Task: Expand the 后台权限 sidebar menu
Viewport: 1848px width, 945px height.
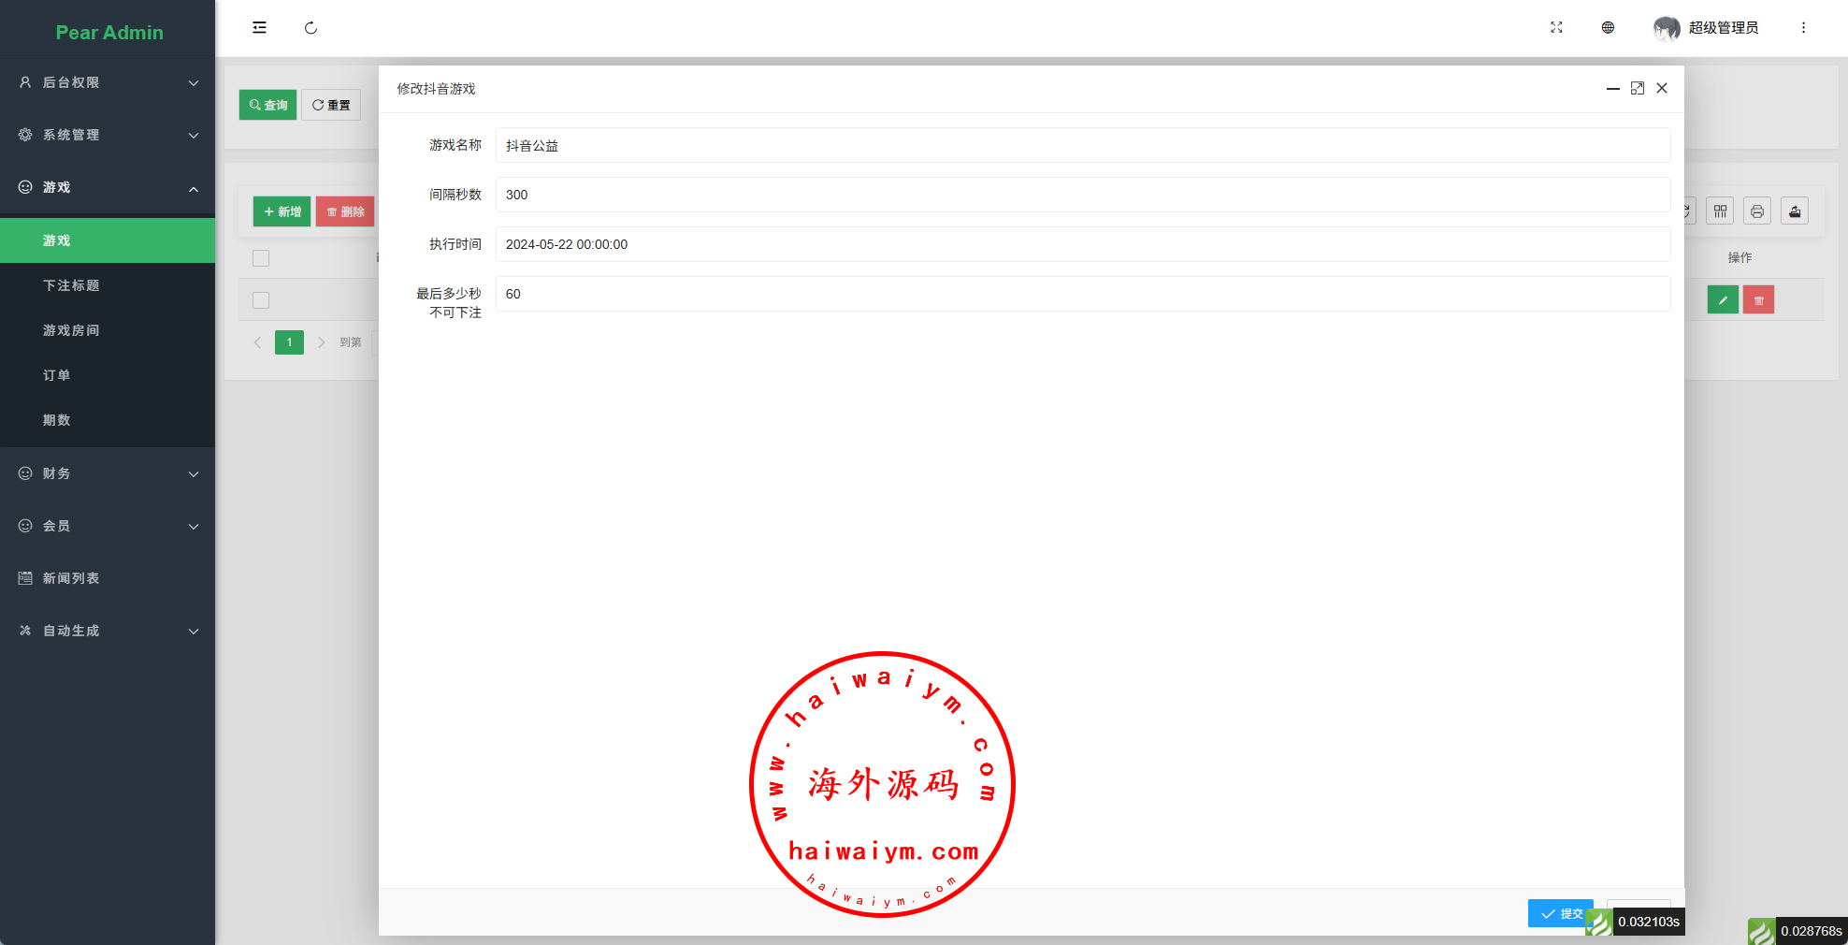Action: (108, 82)
